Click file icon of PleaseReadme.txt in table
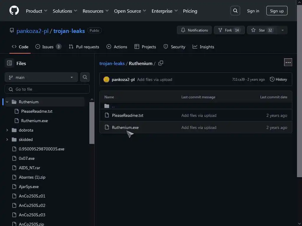The image size is (302, 226). [x=107, y=115]
